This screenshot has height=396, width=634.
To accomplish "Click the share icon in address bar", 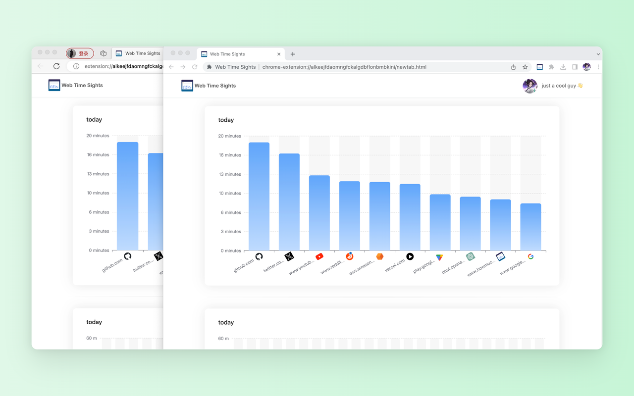I will pos(513,67).
